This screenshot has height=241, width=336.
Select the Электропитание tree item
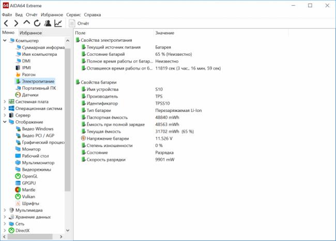35,81
